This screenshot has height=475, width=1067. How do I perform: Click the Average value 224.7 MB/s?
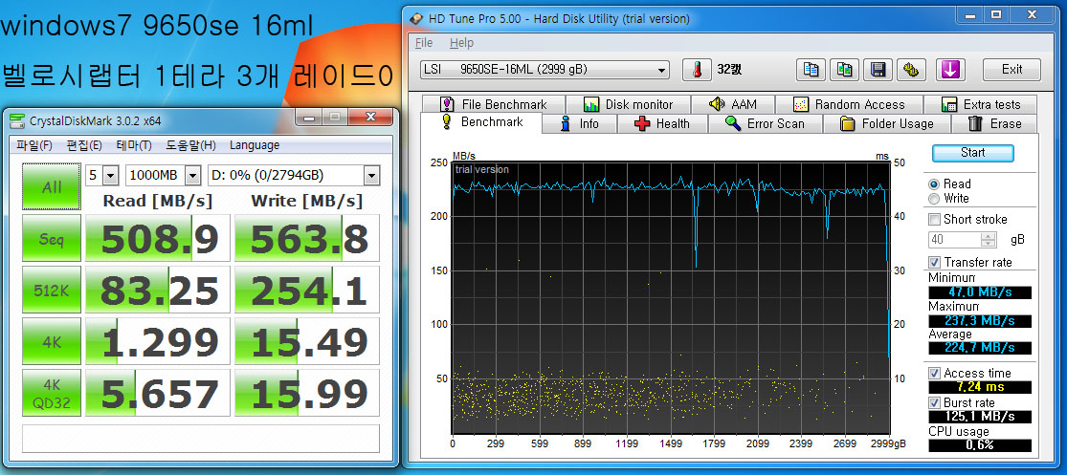click(980, 349)
